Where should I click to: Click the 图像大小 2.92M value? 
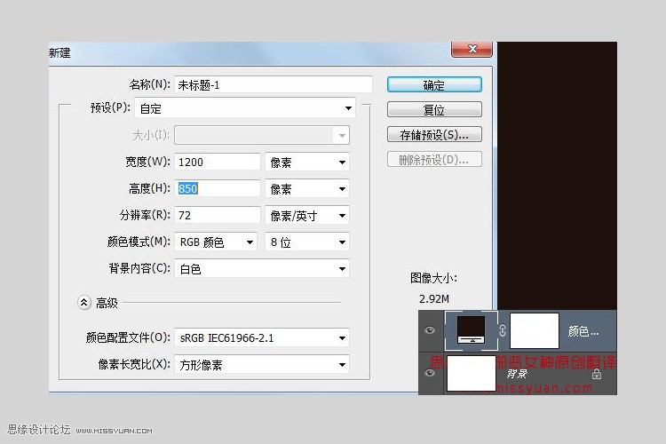coord(433,298)
